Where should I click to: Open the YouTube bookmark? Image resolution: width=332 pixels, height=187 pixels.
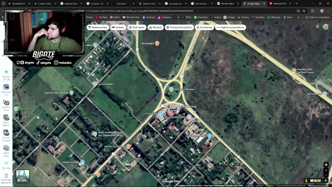101,17
